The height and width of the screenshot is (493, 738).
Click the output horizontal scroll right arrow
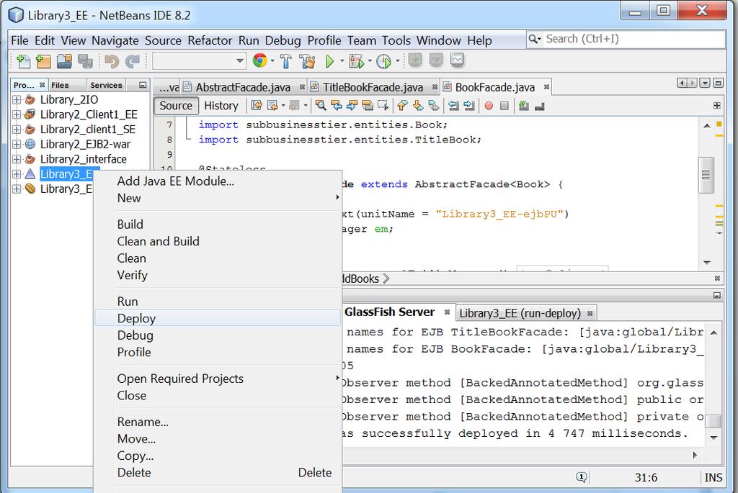click(x=695, y=455)
